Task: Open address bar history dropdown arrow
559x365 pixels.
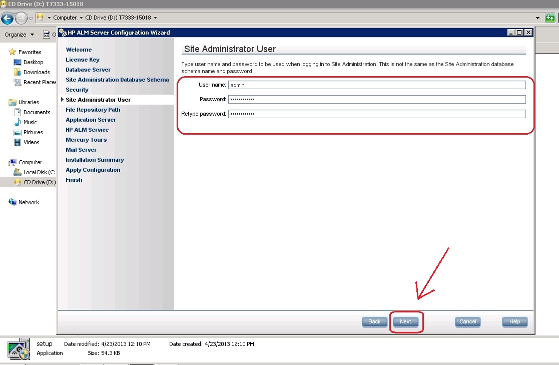Action: point(537,18)
